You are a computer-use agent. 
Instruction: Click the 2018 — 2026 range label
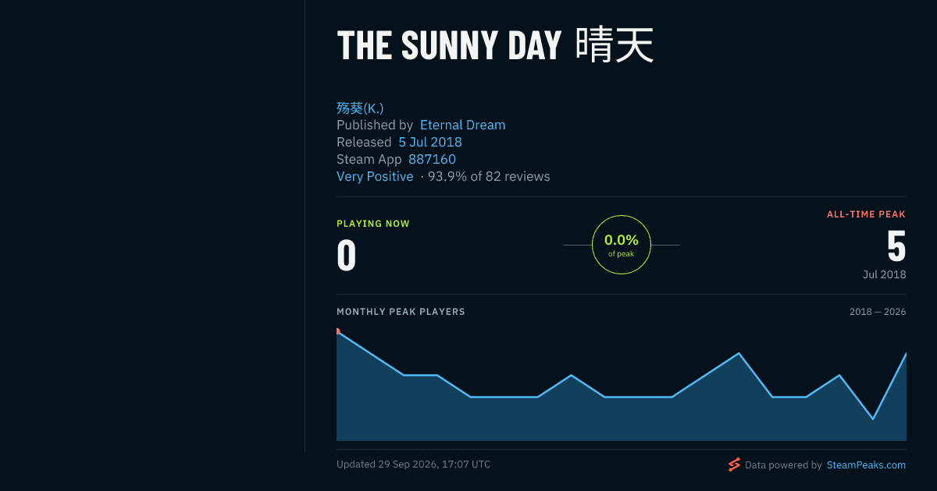pyautogui.click(x=878, y=312)
